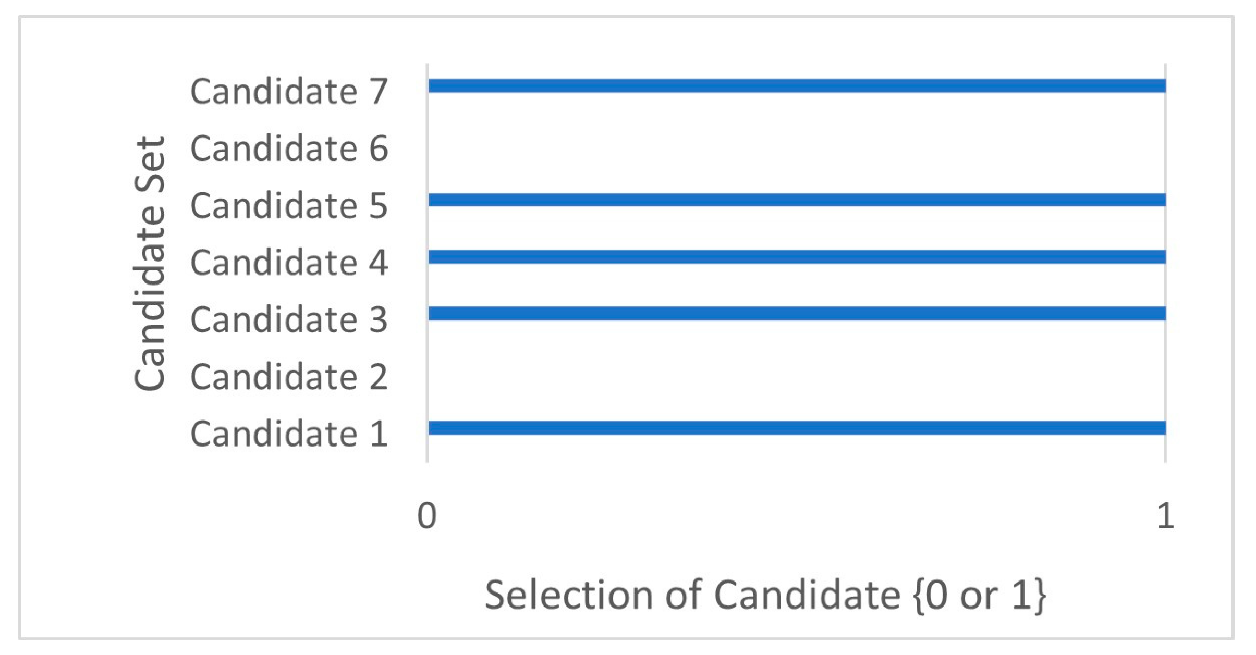Screen dimensions: 1256x655
Task: Select the Candidate 4 label text
Action: [x=289, y=262]
